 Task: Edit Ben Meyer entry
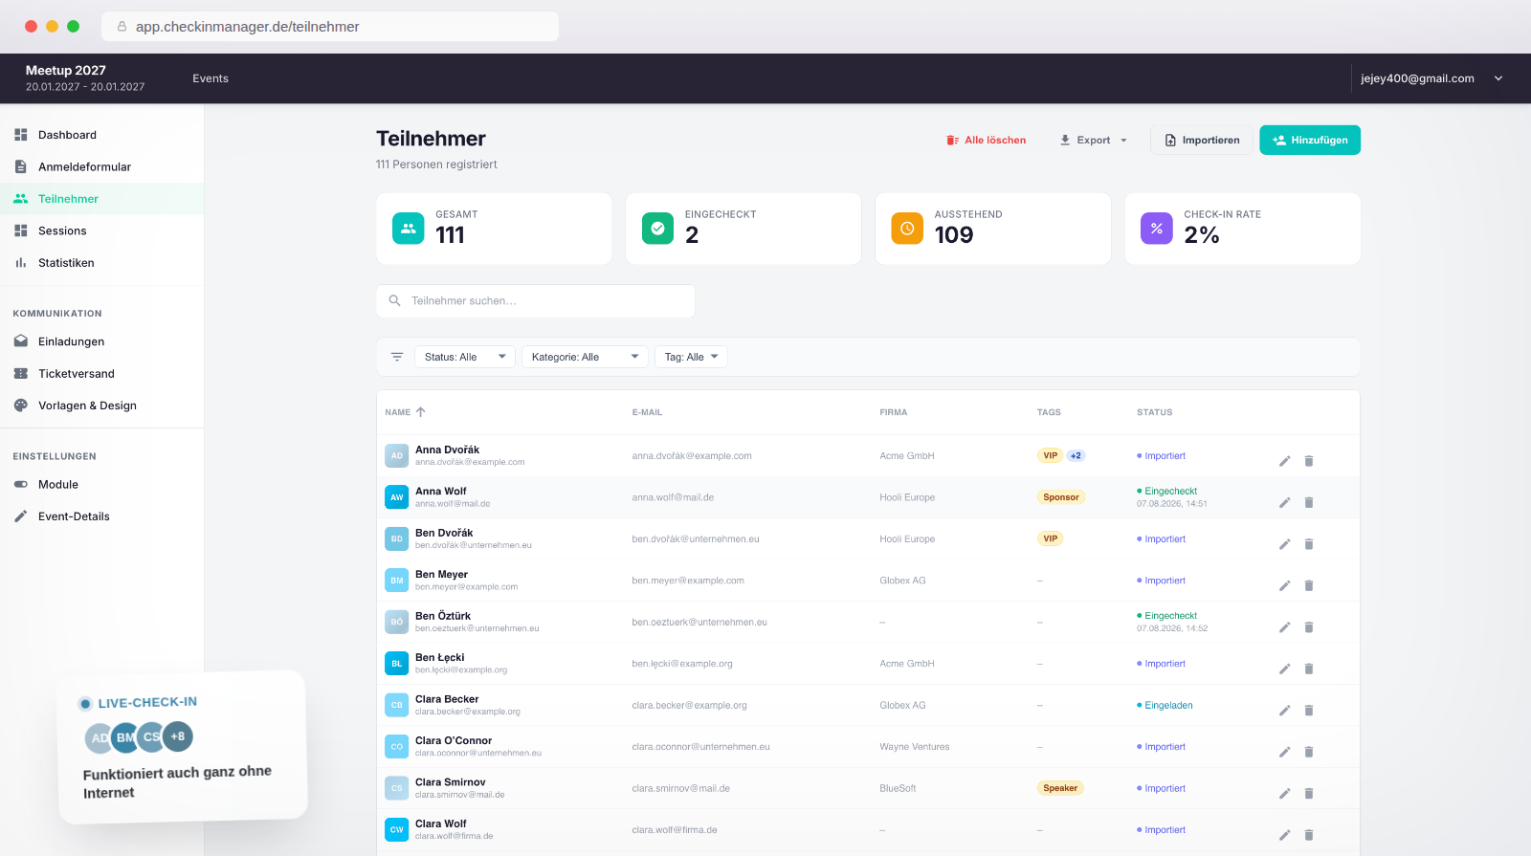(x=1285, y=585)
